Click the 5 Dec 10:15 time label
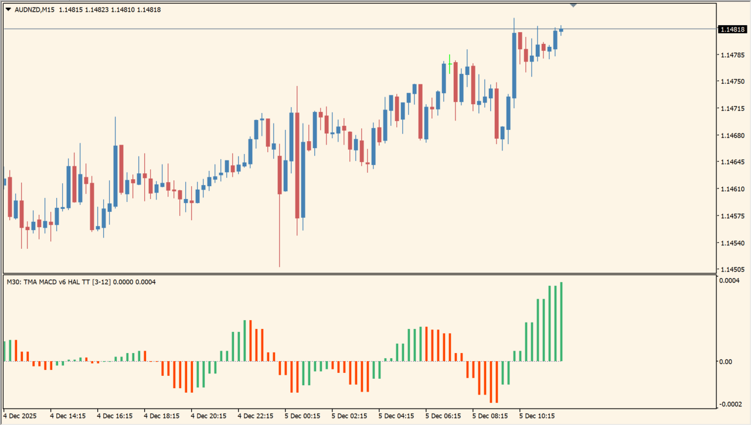This screenshot has width=751, height=425. [537, 416]
